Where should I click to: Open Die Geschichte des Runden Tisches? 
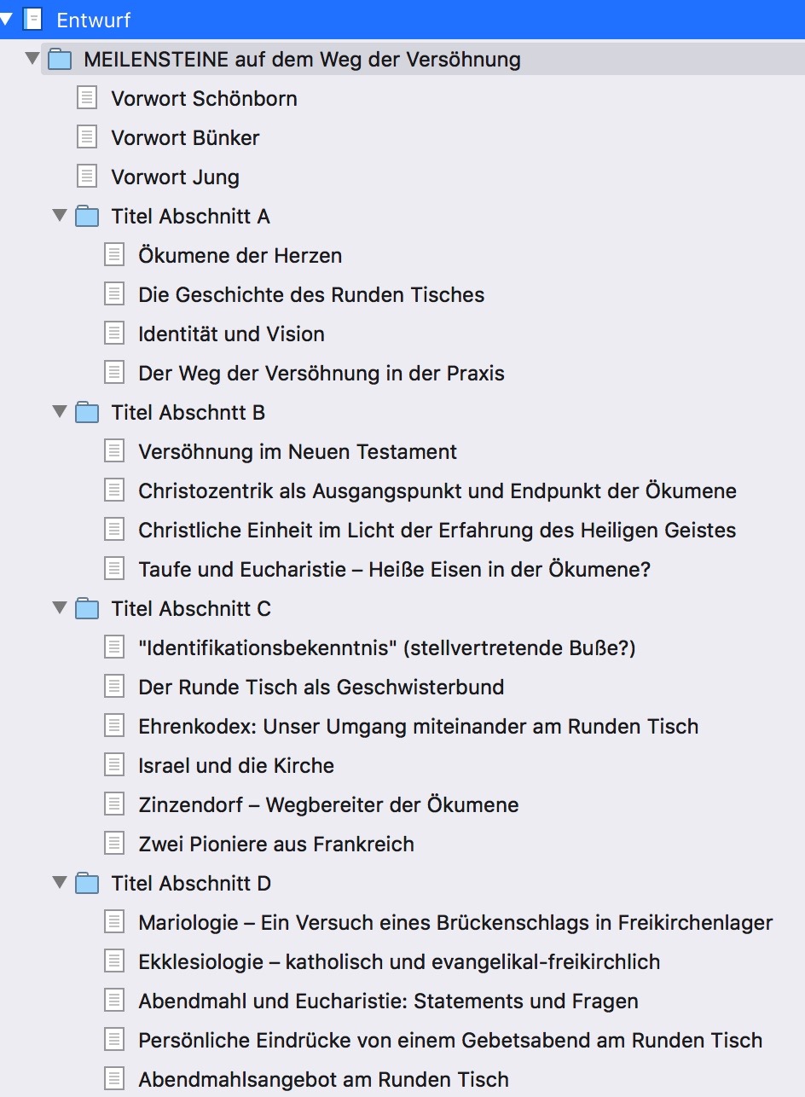click(311, 294)
